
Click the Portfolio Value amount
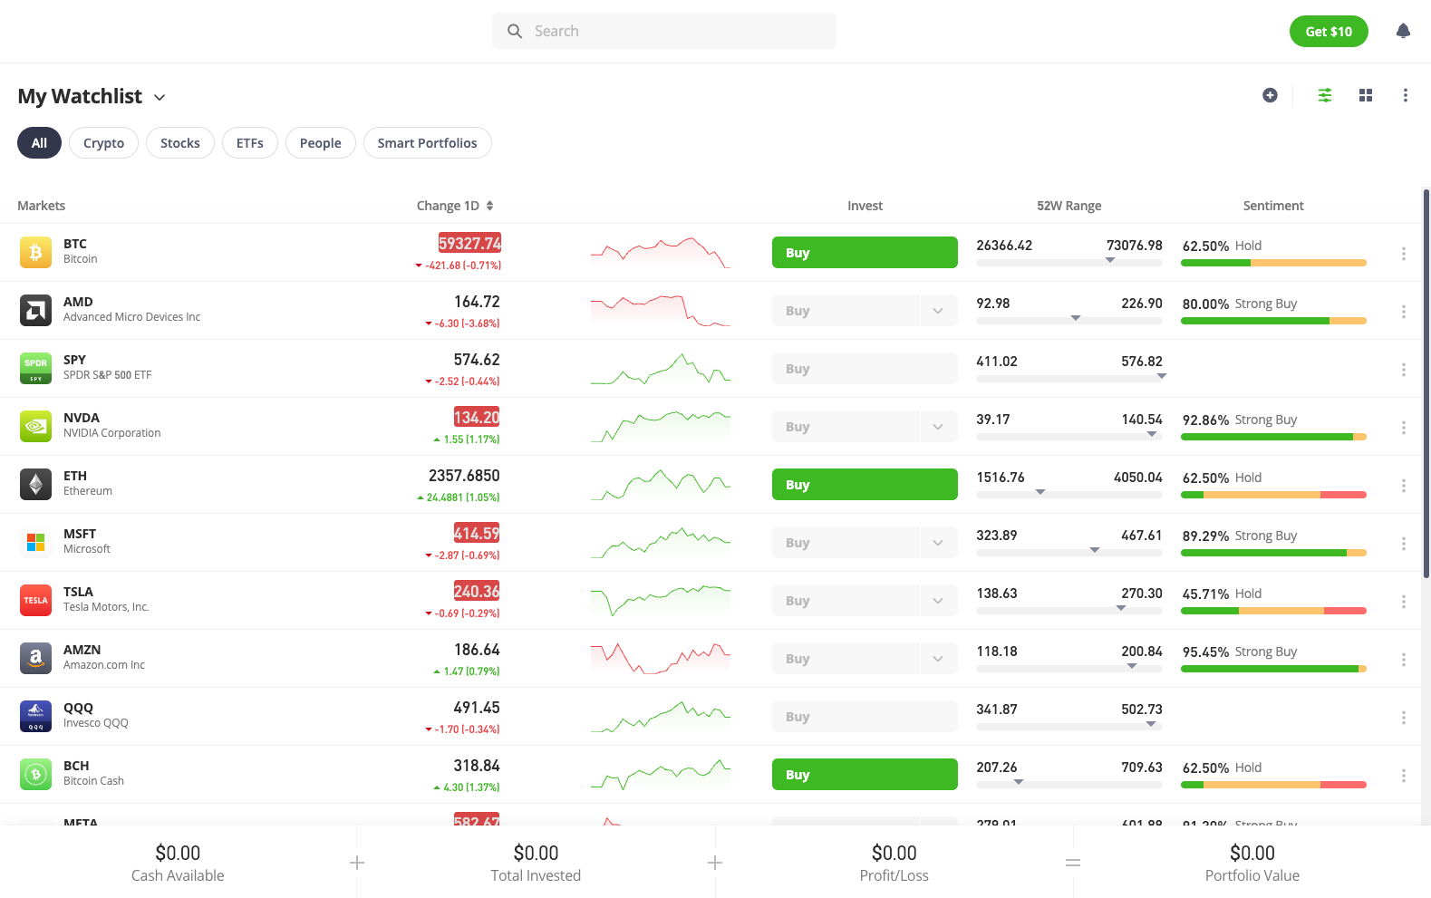coord(1252,853)
